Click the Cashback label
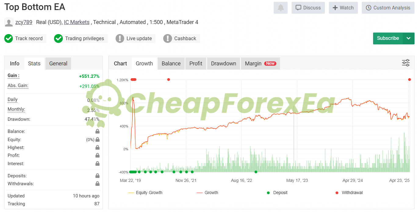Screen dimensions: 417x212 point(185,38)
